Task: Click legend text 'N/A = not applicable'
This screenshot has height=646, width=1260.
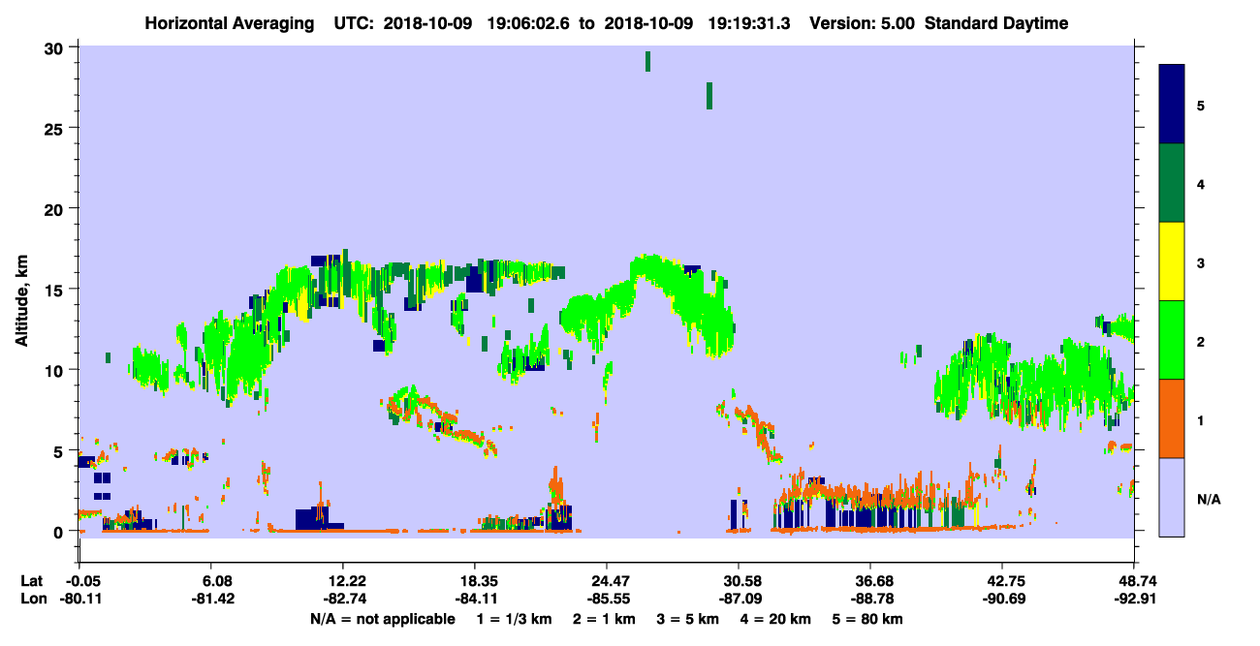Action: 383,619
